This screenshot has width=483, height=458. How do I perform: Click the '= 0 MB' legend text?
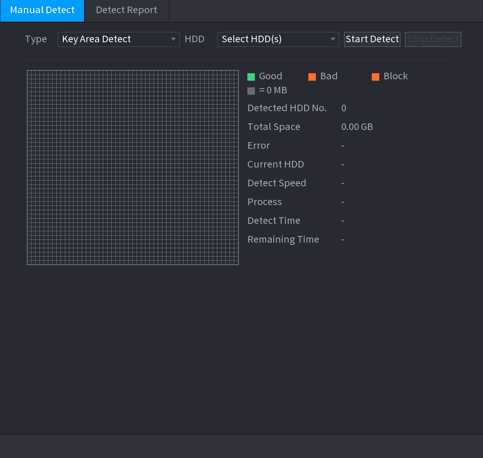[273, 90]
